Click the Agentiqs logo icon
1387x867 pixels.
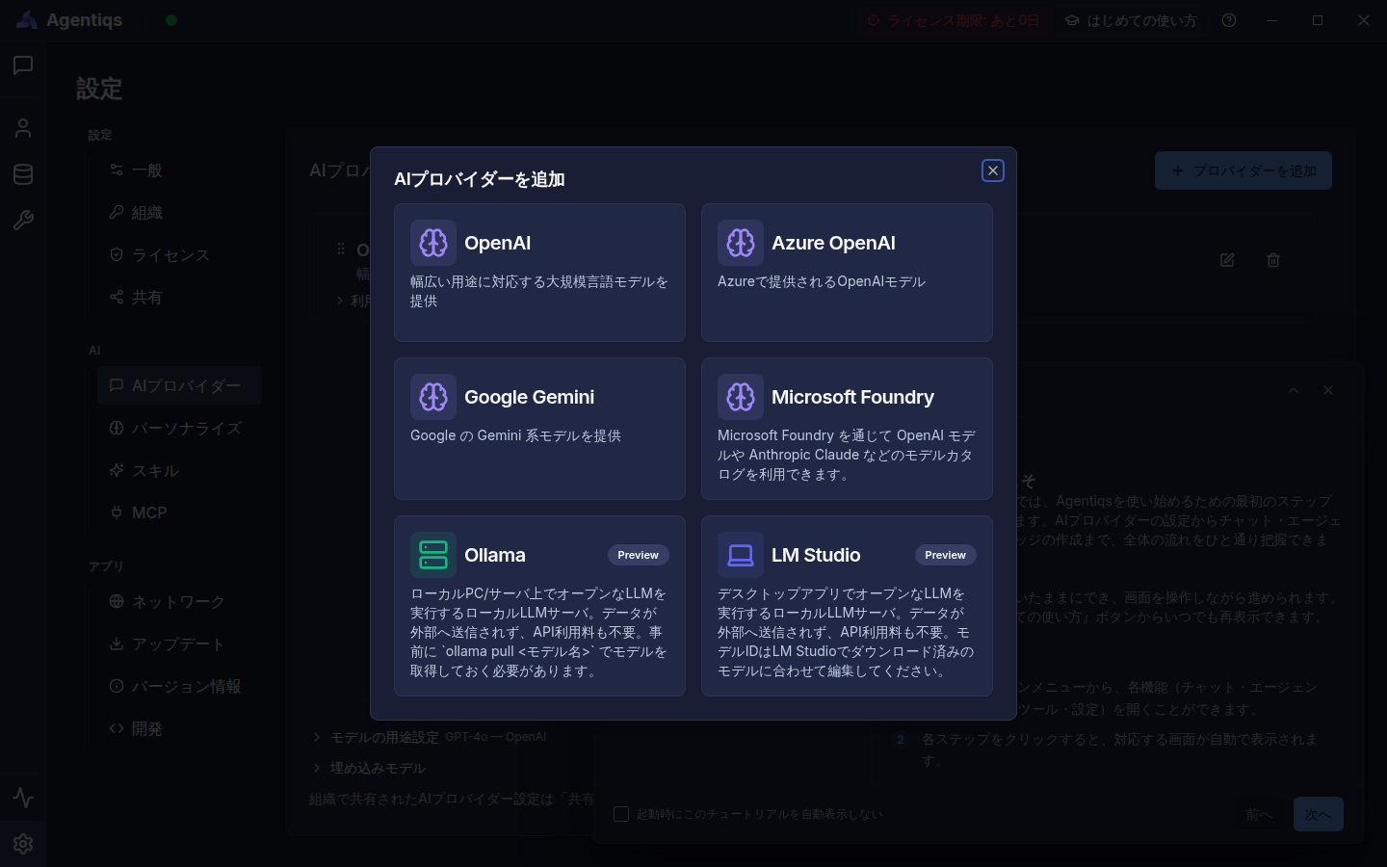[27, 20]
